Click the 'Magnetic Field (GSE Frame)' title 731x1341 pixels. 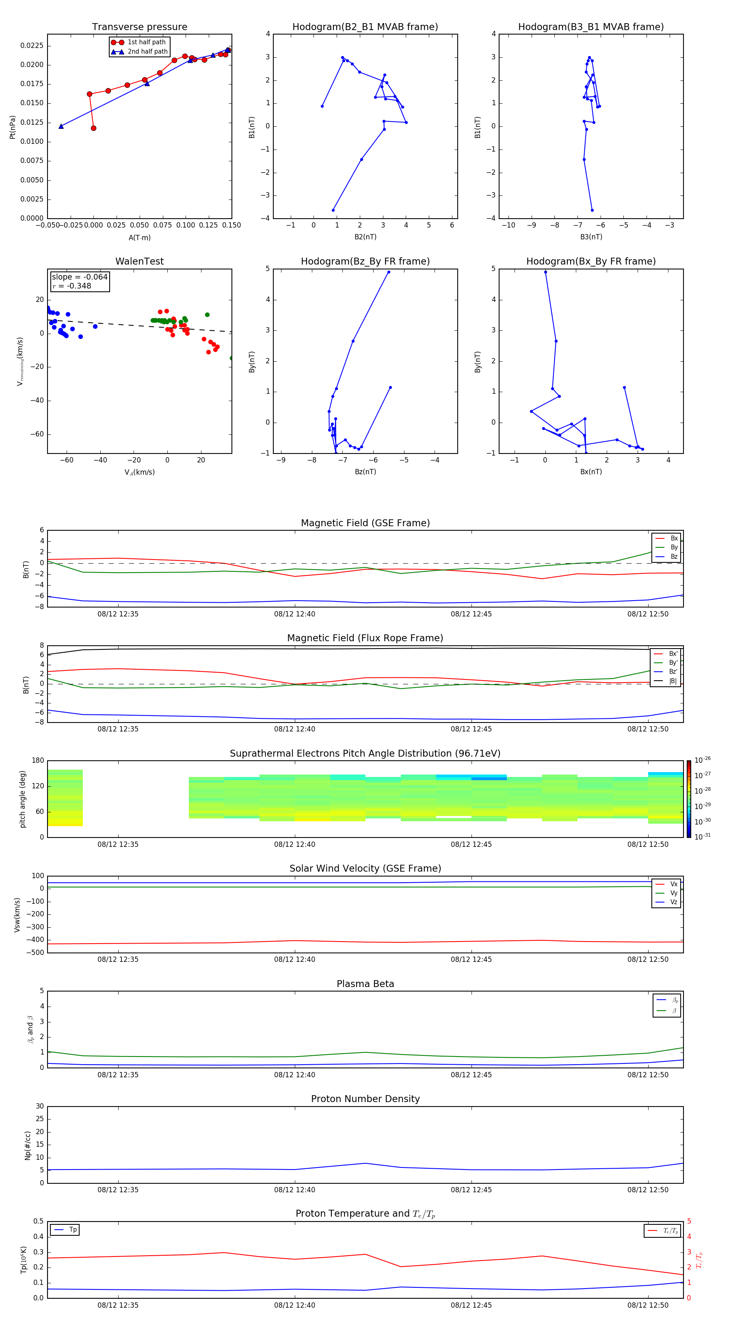click(x=365, y=523)
